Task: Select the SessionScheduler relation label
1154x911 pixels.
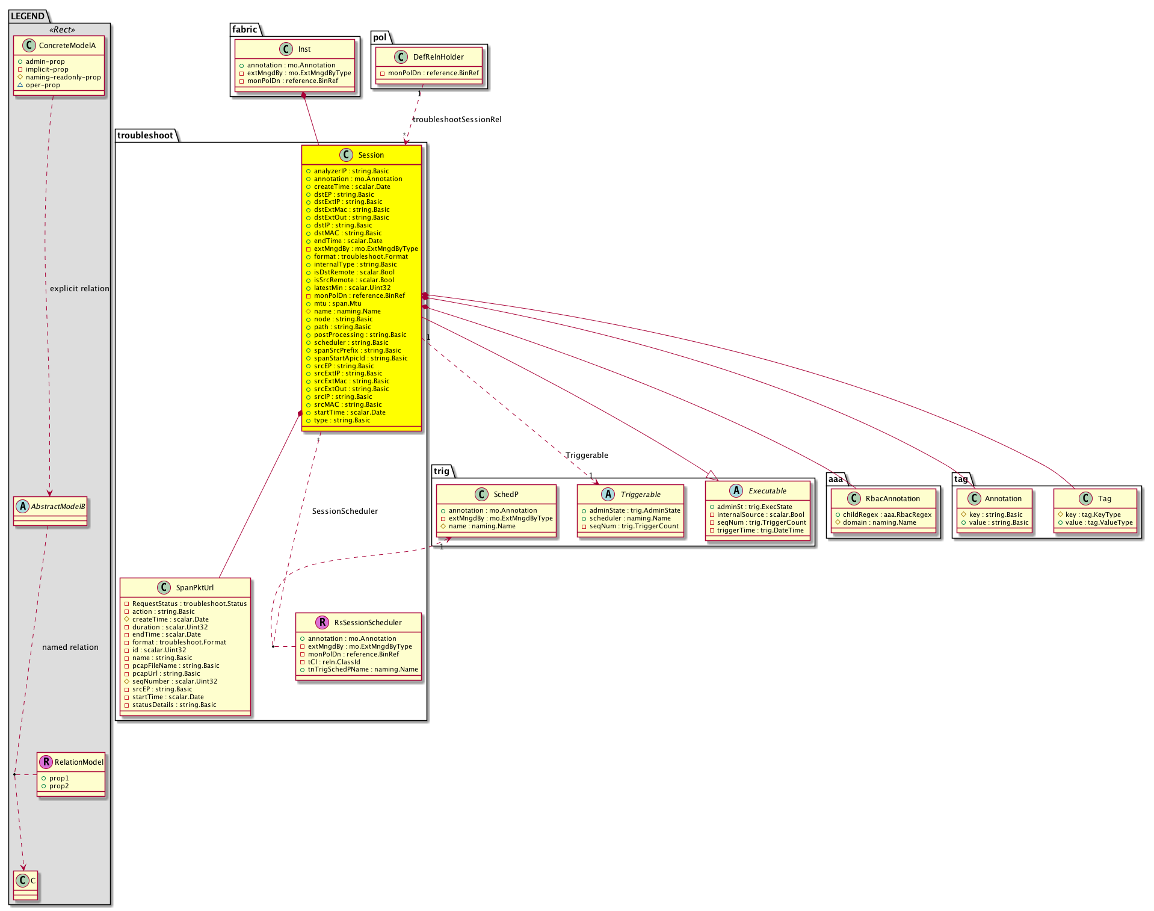Action: click(345, 511)
